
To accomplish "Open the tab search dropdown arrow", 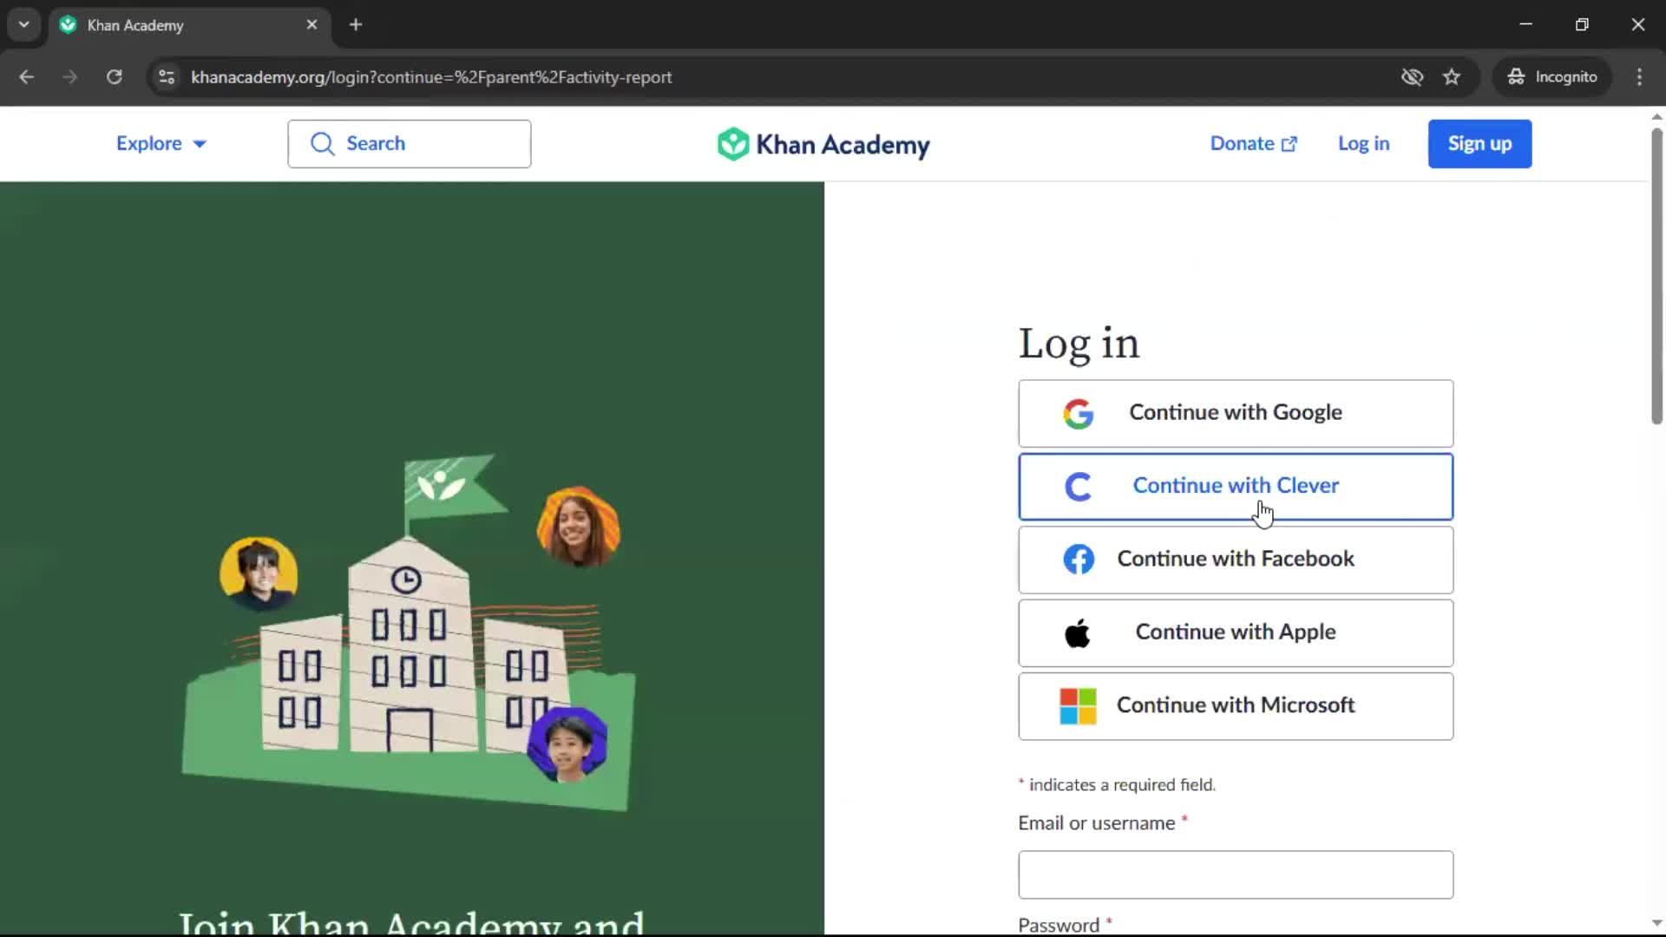I will (23, 25).
